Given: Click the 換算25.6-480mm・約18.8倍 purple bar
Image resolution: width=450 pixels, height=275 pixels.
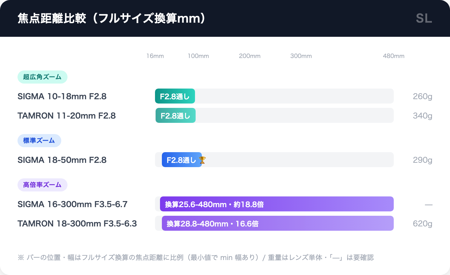Looking at the screenshot, I should (x=277, y=204).
